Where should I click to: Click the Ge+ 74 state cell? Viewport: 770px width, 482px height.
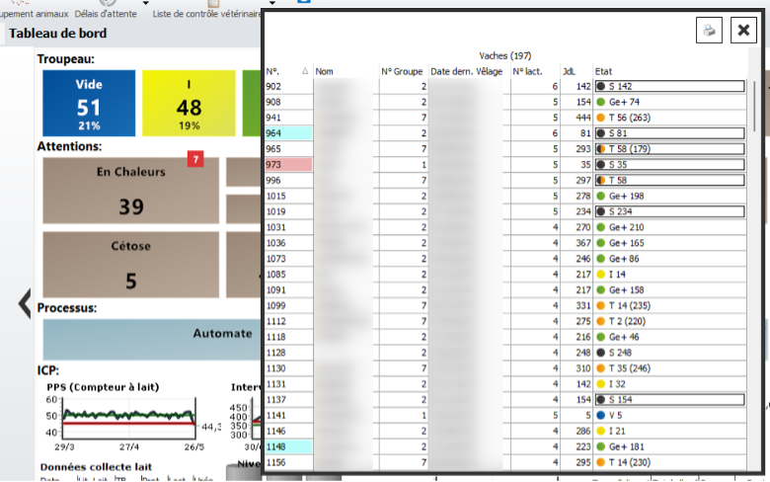(x=670, y=102)
